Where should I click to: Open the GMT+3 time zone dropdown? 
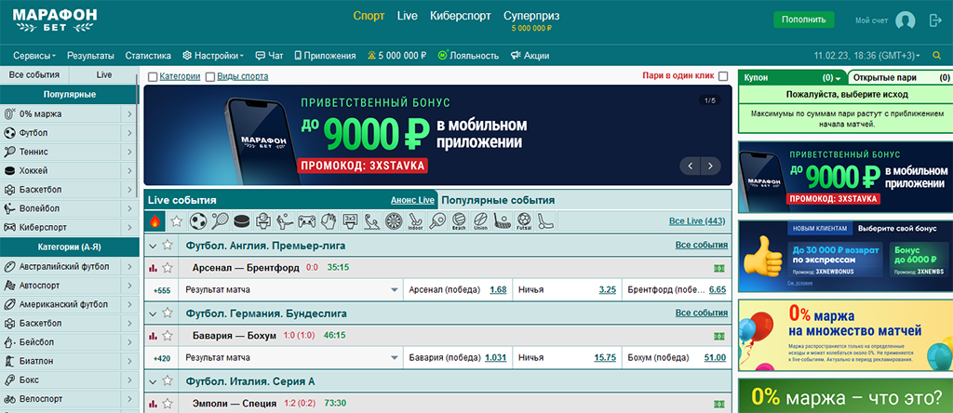point(866,55)
